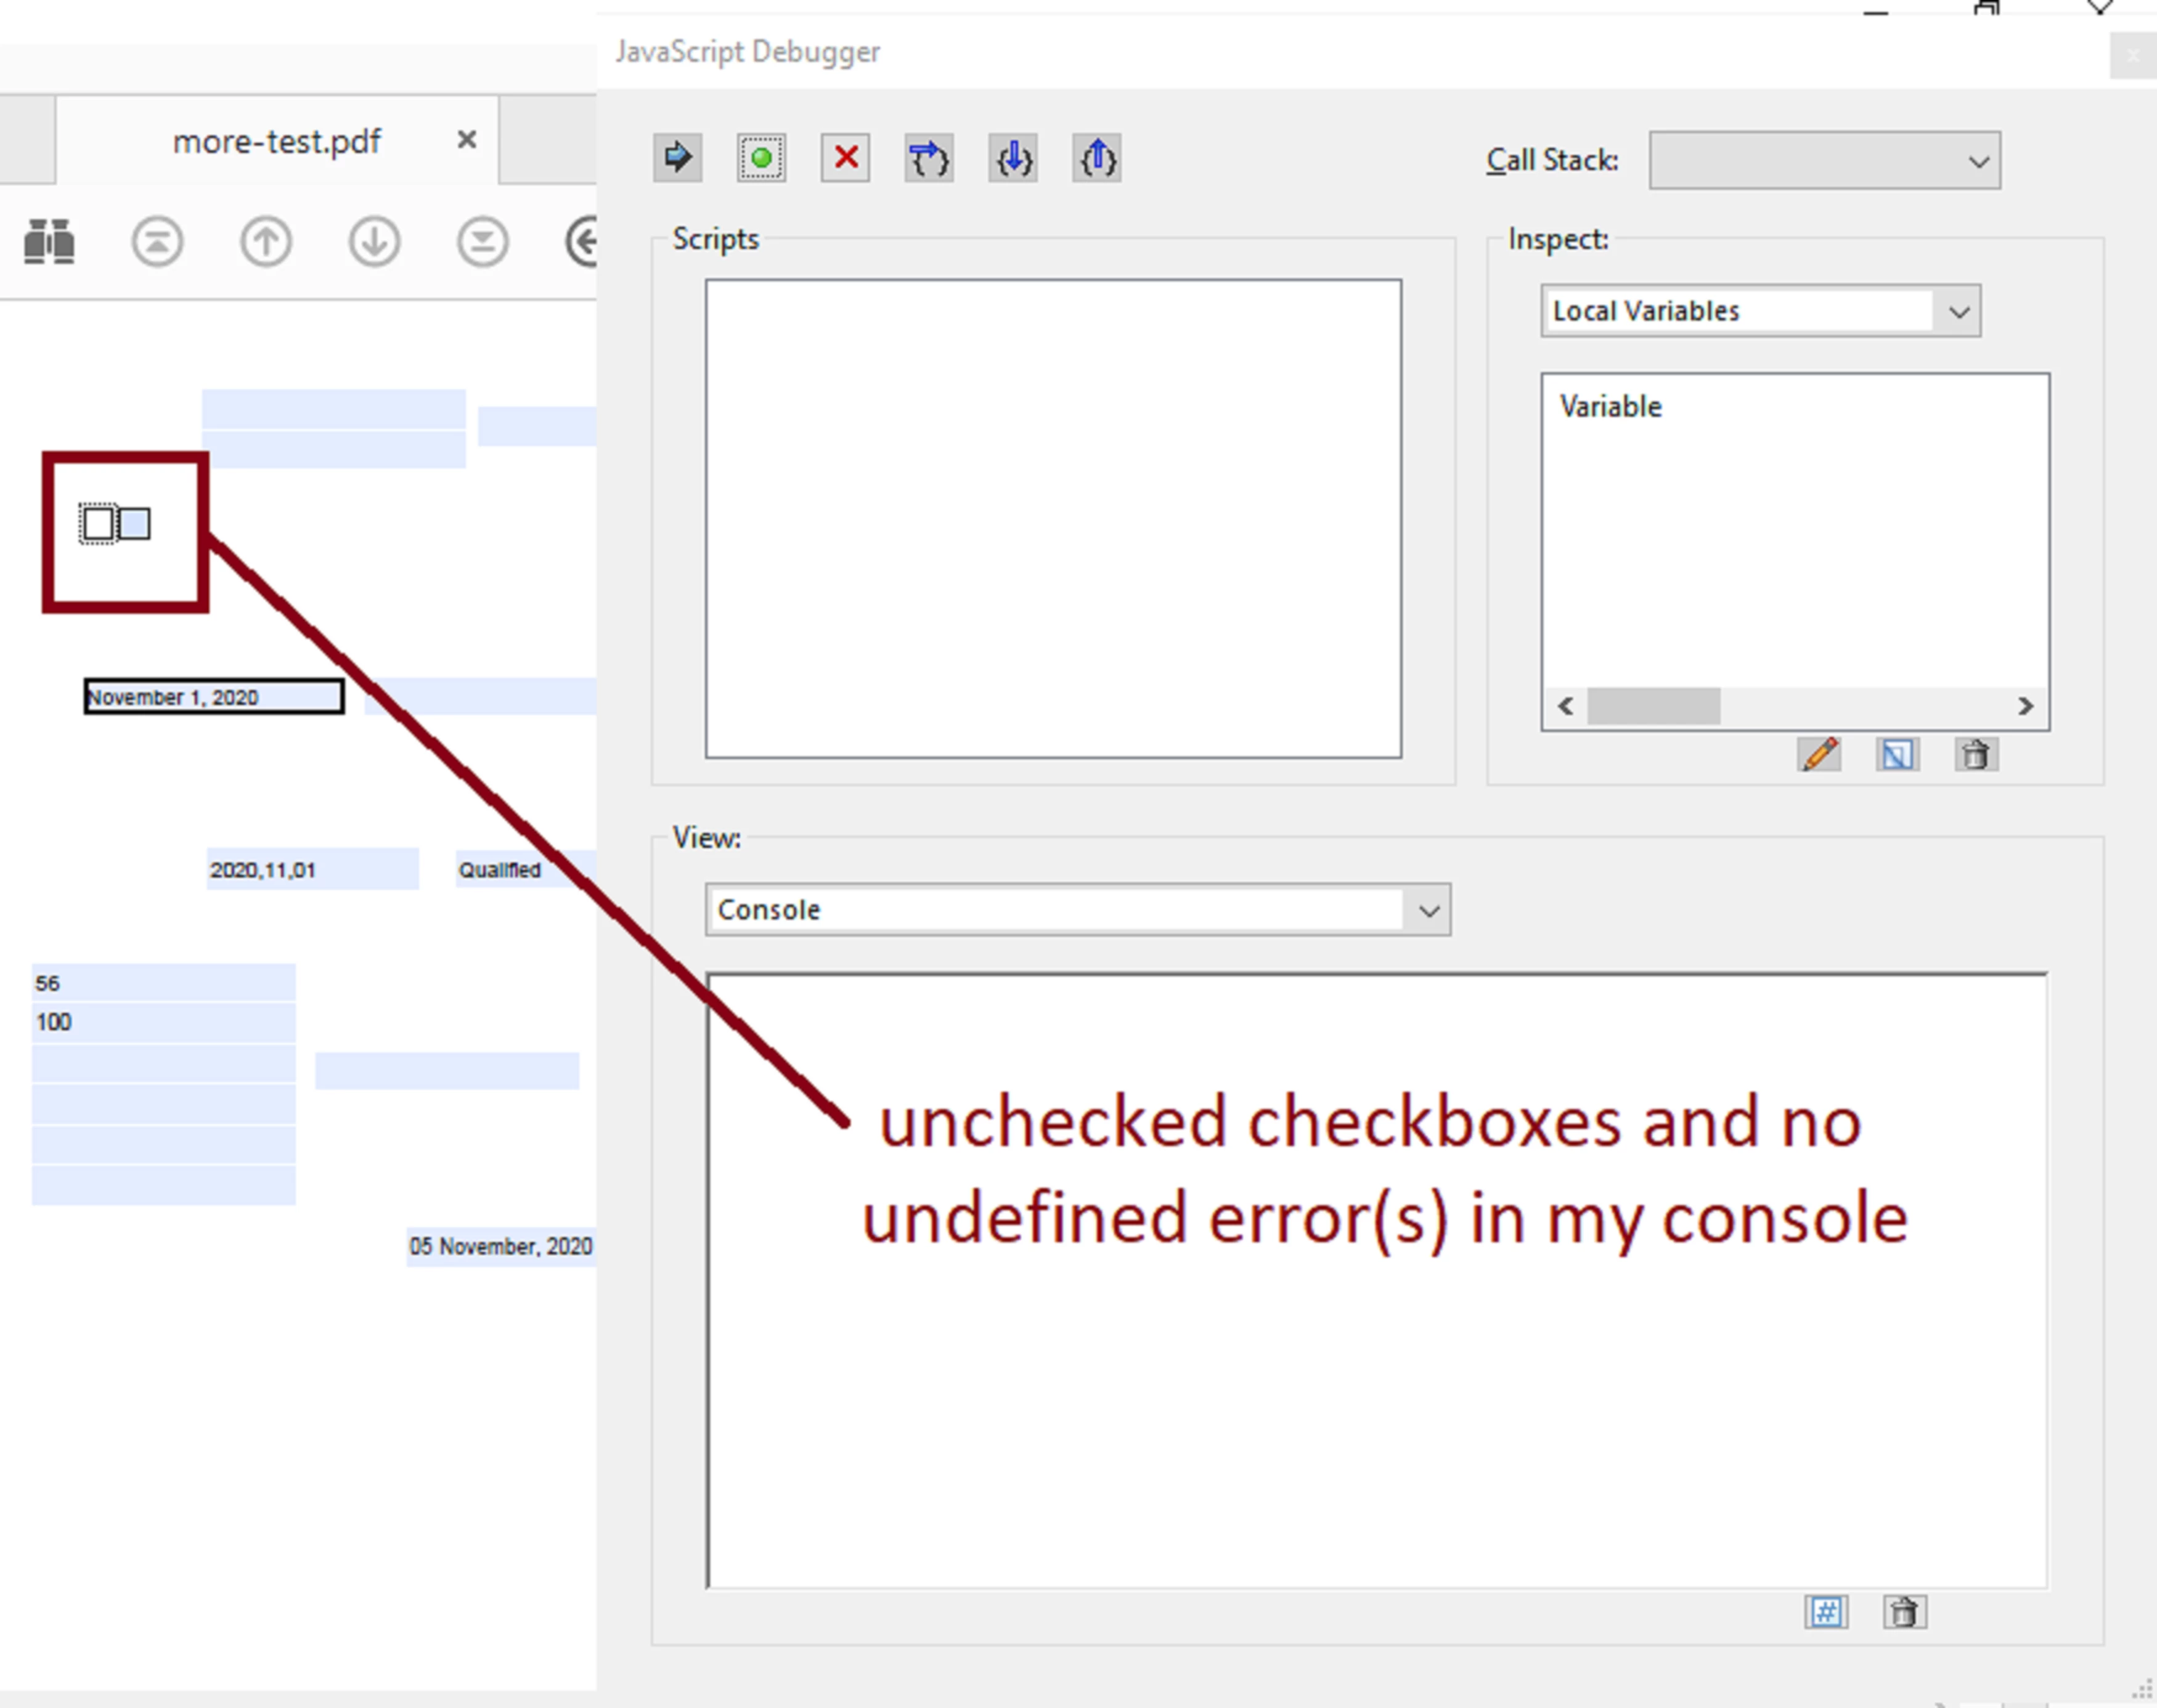Click the red X Quit debugger icon
The width and height of the screenshot is (2157, 1708).
[845, 158]
